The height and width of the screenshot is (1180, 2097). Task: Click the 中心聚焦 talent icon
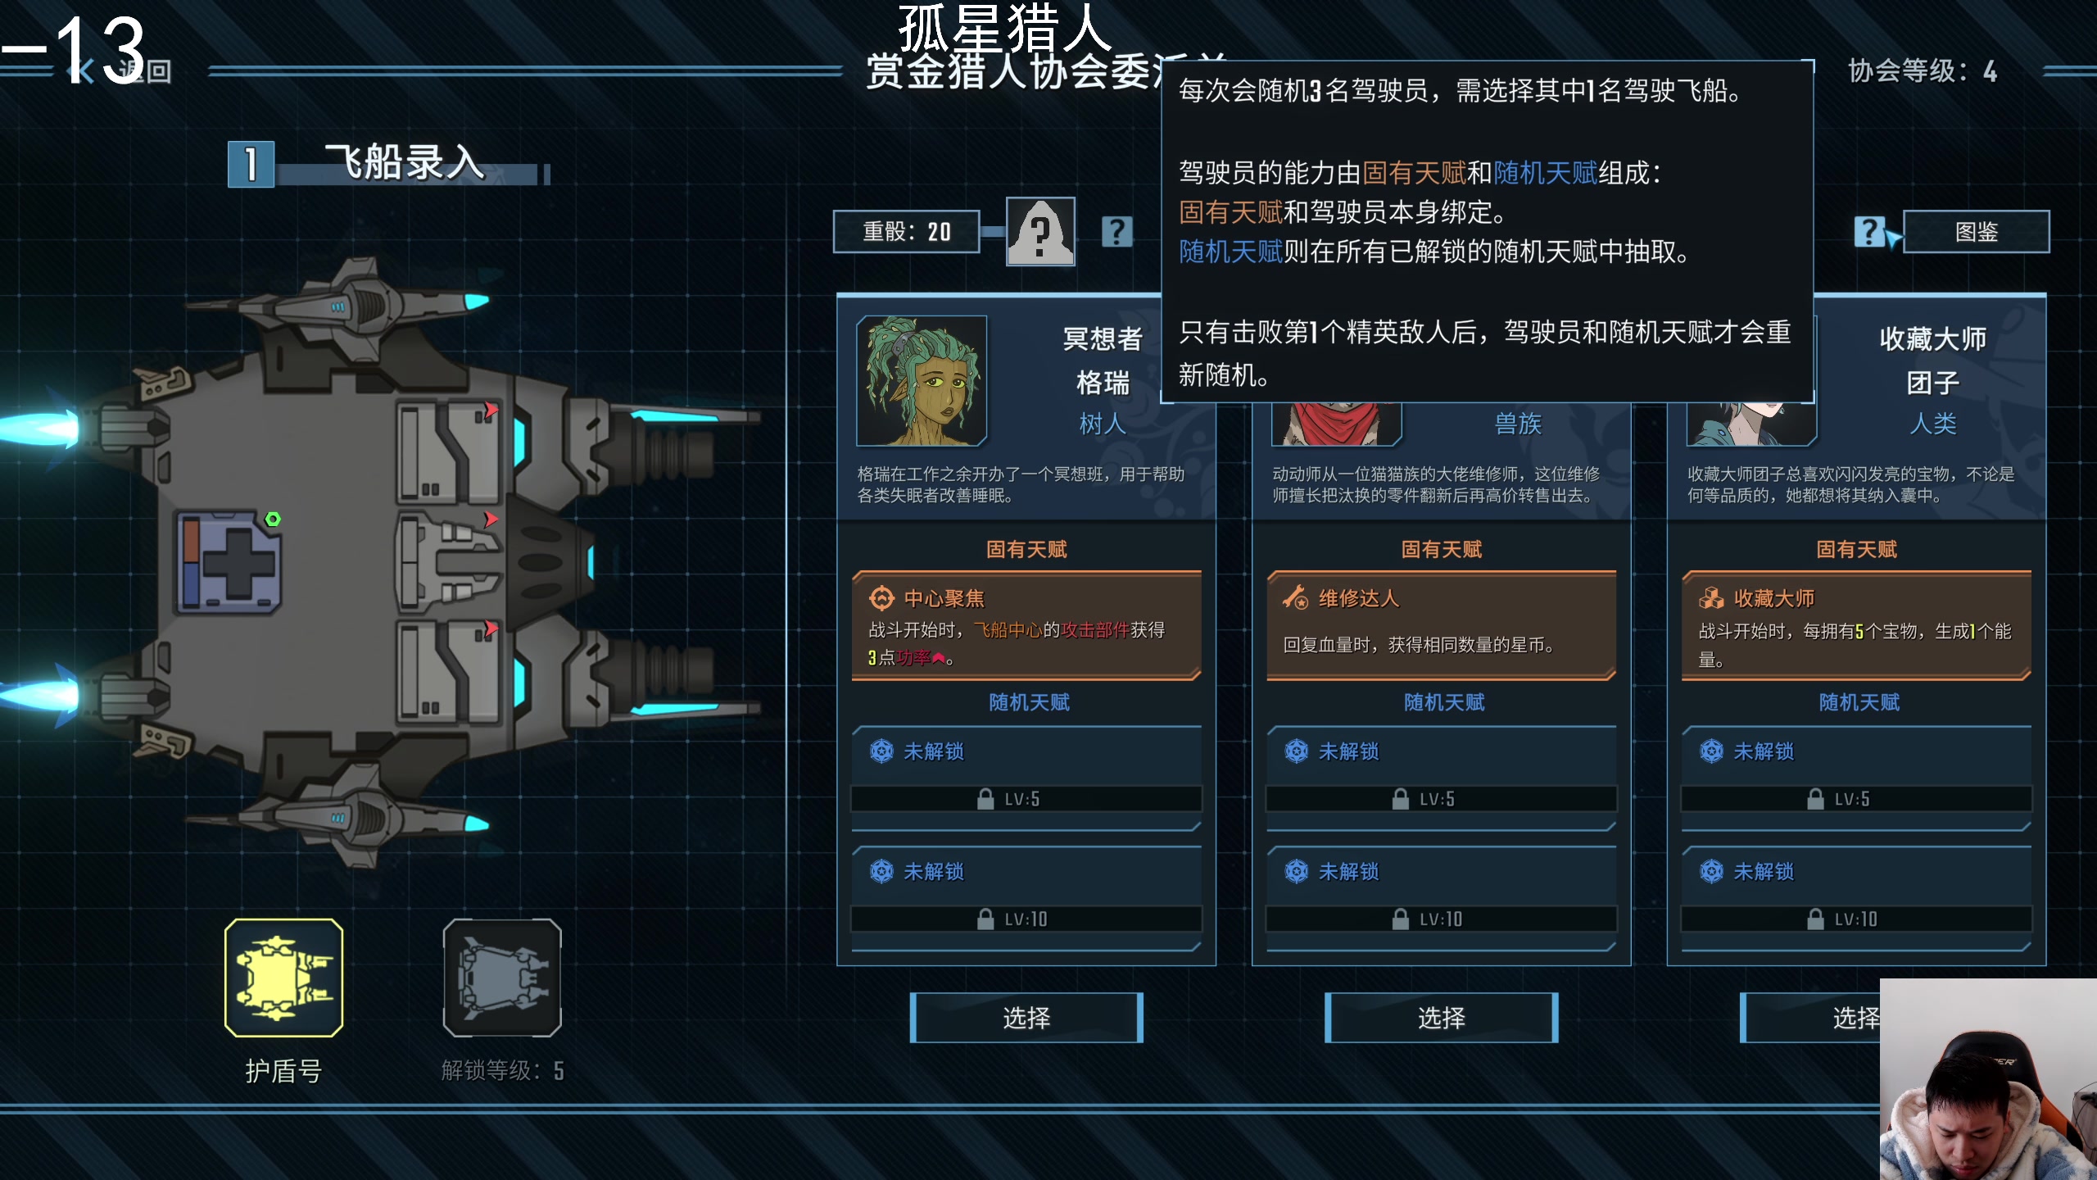click(881, 598)
